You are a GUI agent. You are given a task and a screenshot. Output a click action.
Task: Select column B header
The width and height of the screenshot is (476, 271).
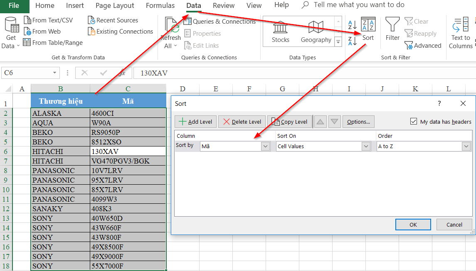click(60, 88)
